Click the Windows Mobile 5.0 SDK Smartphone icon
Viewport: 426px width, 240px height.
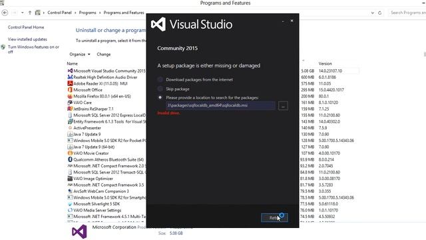[x=70, y=197]
